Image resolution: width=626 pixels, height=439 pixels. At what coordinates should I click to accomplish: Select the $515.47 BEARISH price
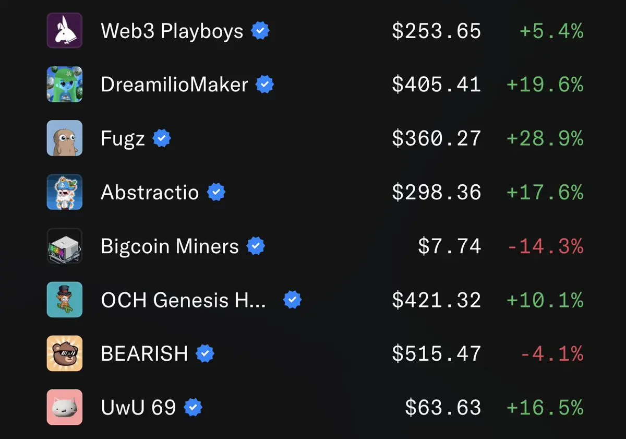point(437,354)
